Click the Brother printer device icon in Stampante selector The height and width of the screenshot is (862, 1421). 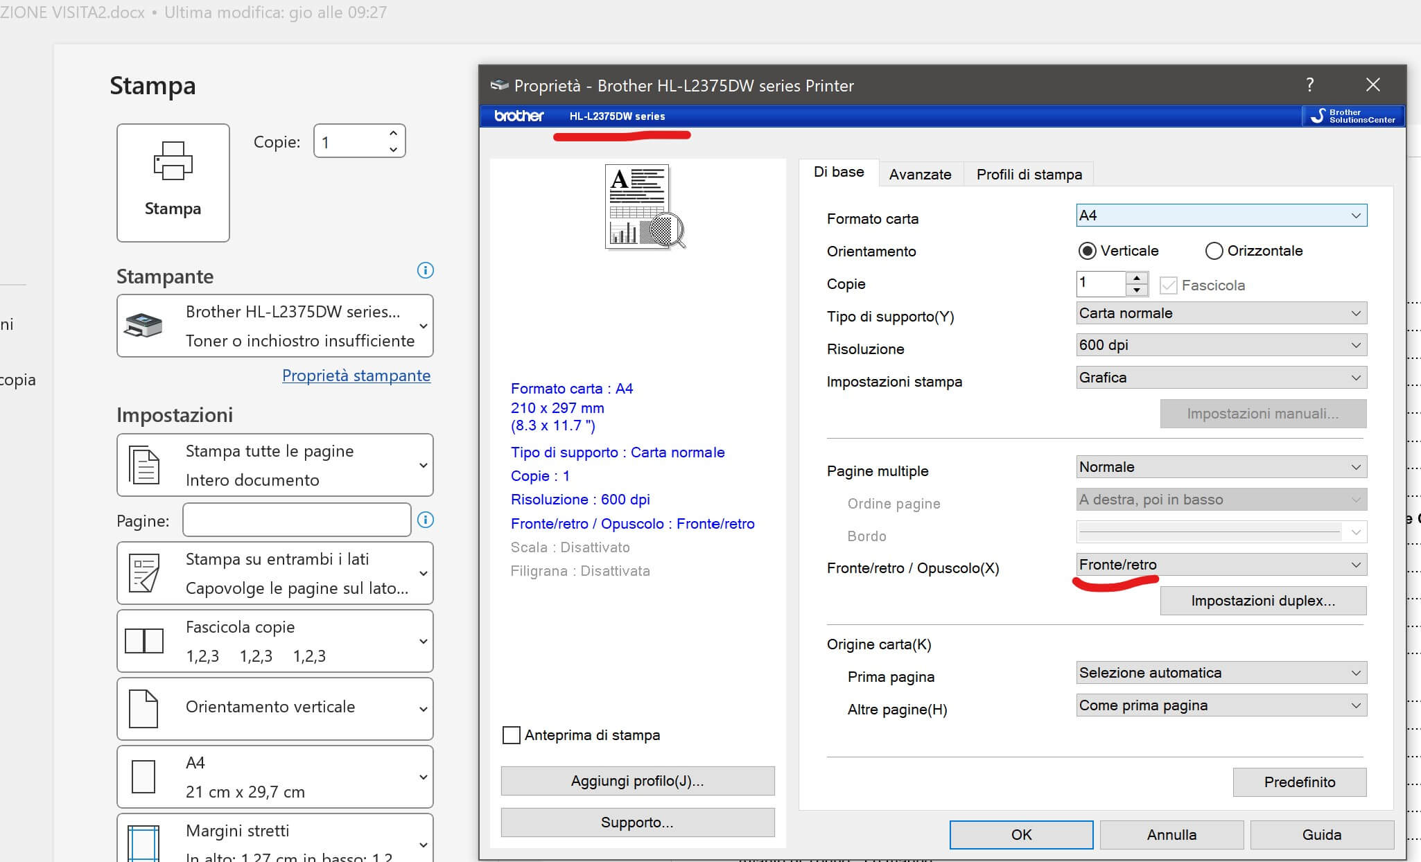pyautogui.click(x=143, y=326)
